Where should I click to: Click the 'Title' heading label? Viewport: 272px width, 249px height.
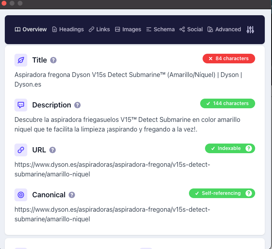point(40,60)
